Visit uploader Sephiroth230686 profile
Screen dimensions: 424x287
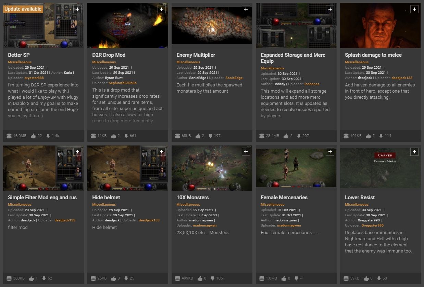click(123, 83)
